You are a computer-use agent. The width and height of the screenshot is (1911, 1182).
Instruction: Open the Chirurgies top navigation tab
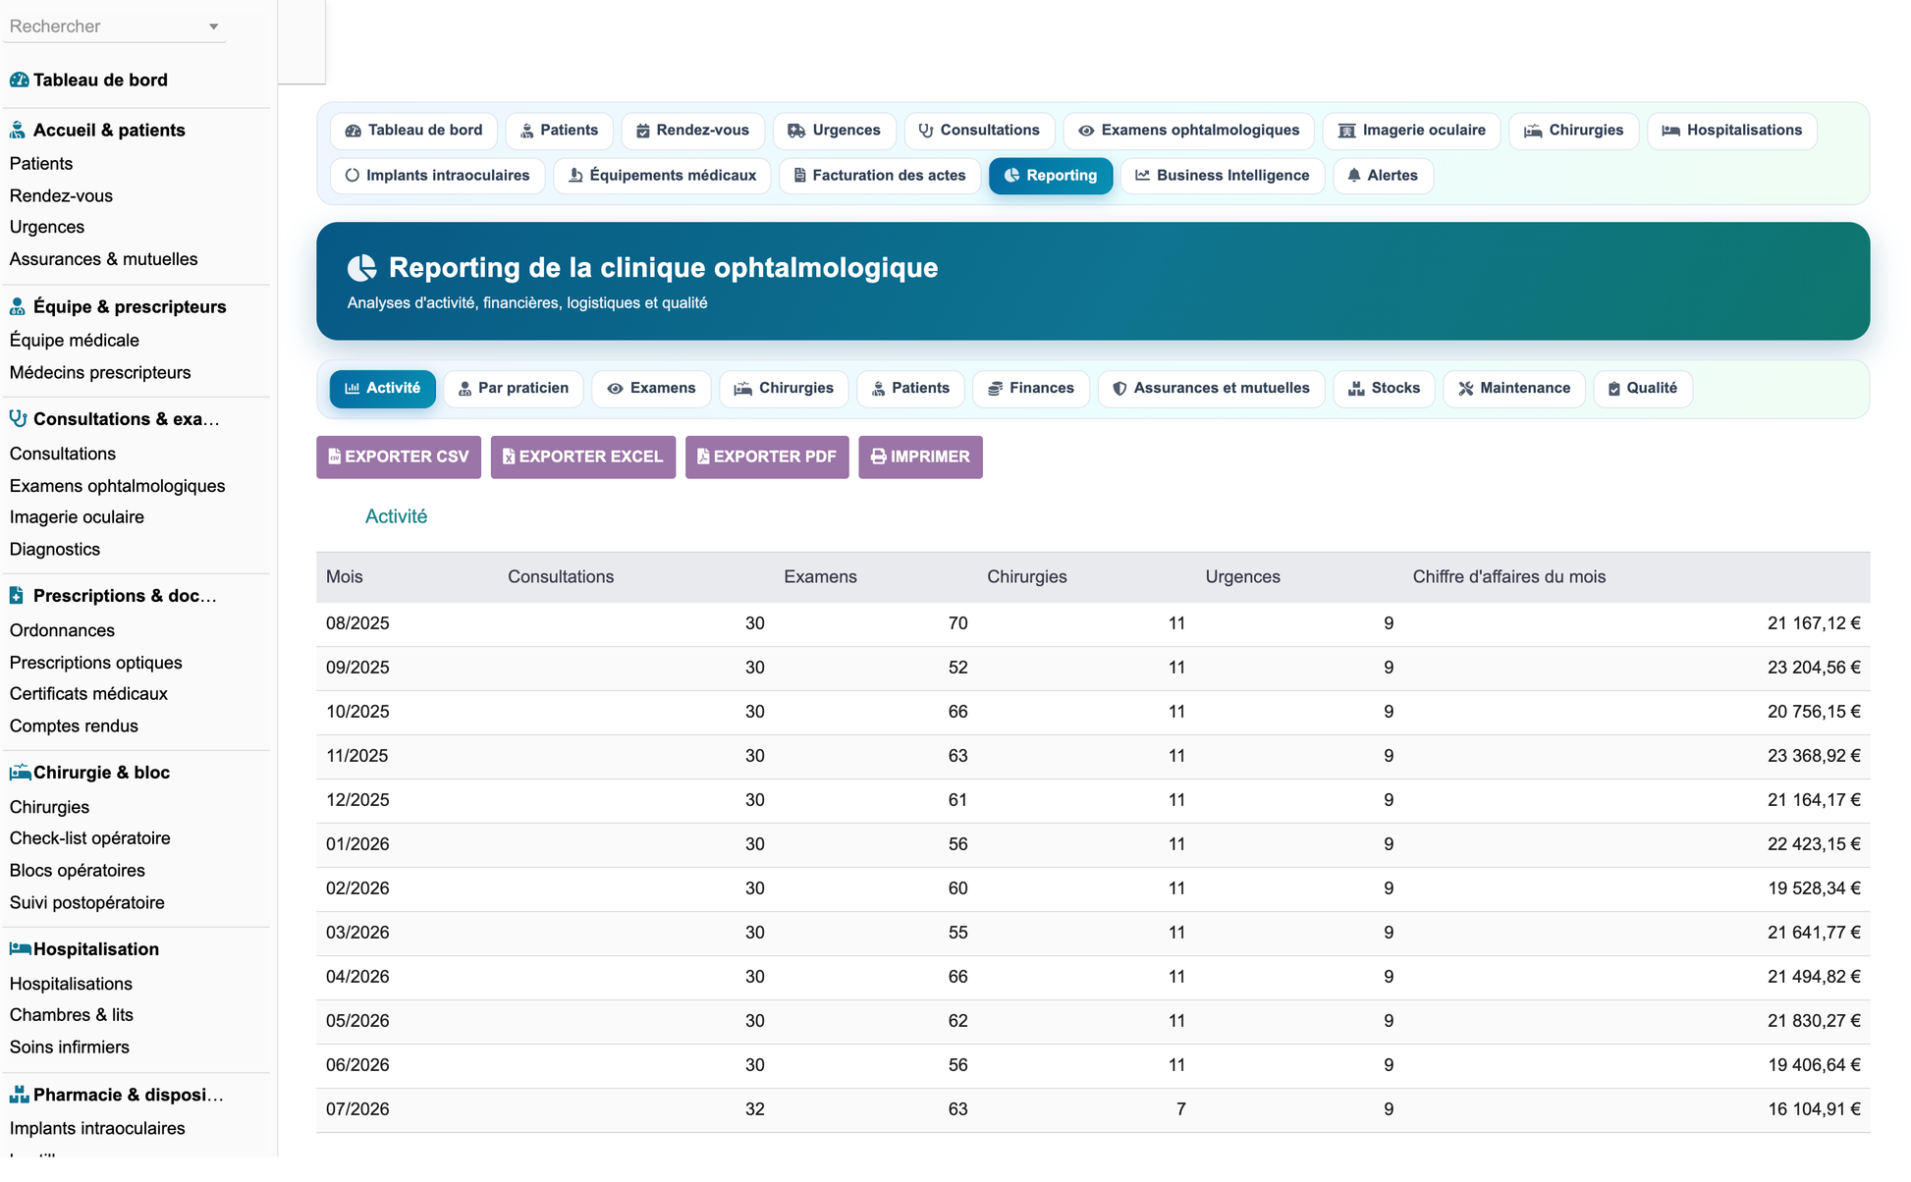[1573, 131]
